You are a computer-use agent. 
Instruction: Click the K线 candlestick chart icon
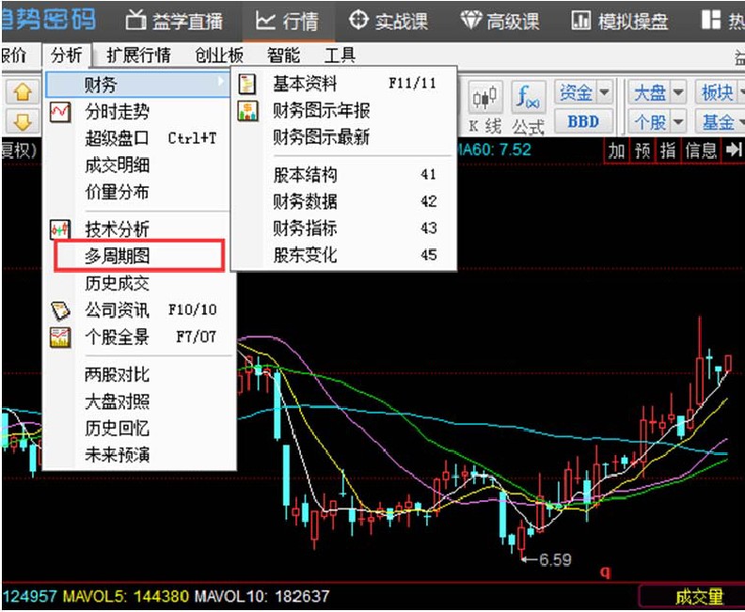[x=485, y=98]
